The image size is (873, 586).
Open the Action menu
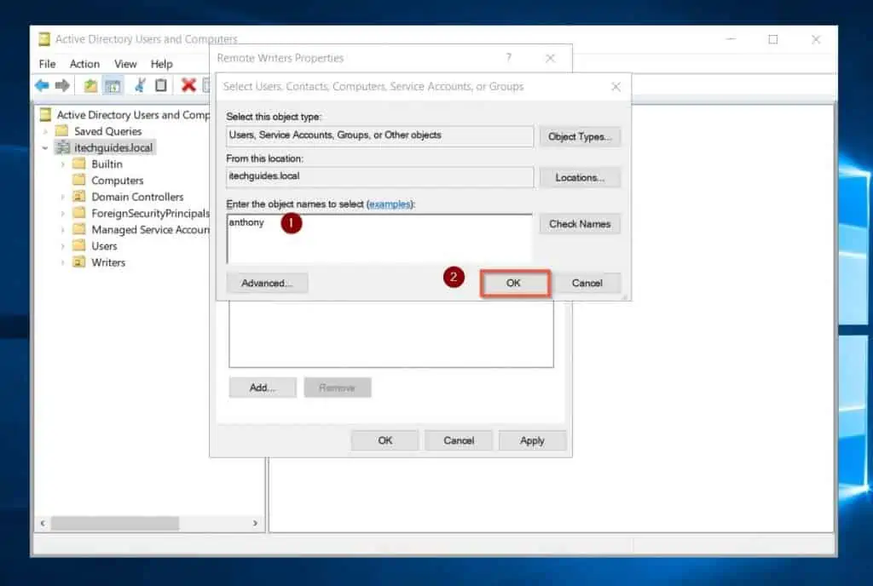pyautogui.click(x=84, y=64)
